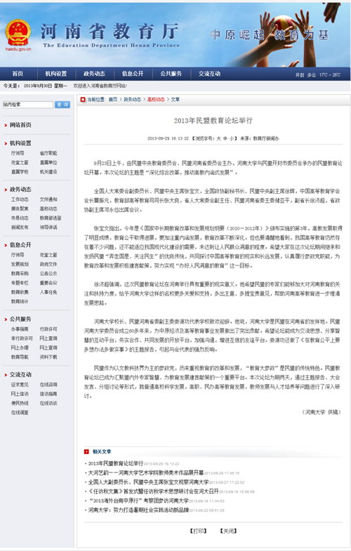The image size is (351, 551).
Task: Open 市县动态 in sidebar
Action: click(x=20, y=218)
